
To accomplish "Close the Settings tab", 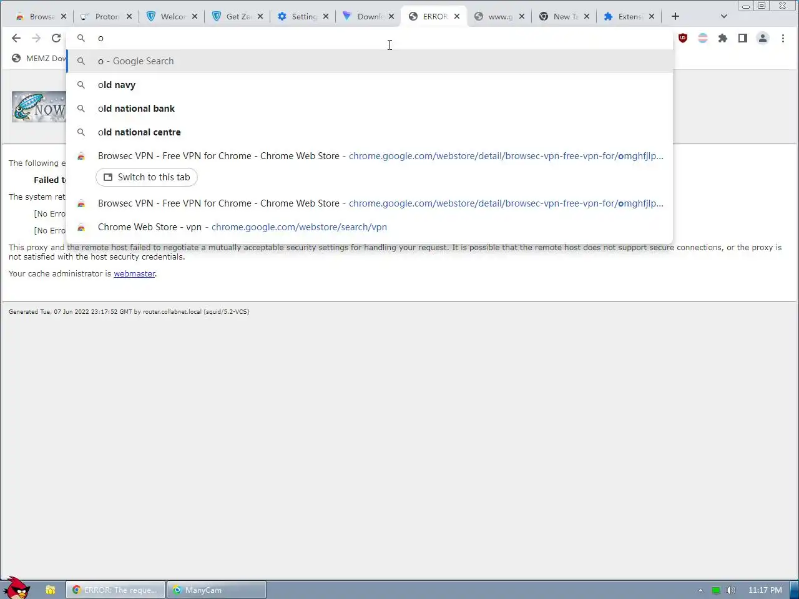I will point(326,16).
